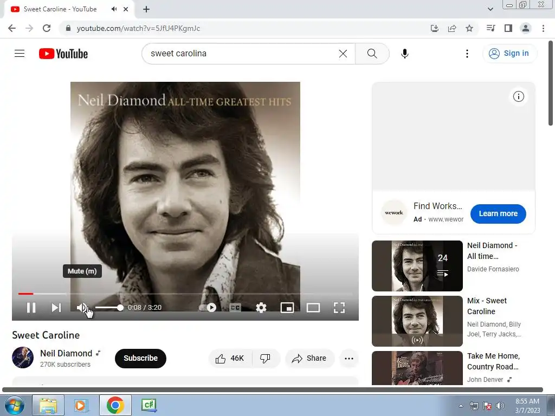Viewport: 555px width, 416px height.
Task: Open the ad info (i) icon
Action: (x=519, y=96)
